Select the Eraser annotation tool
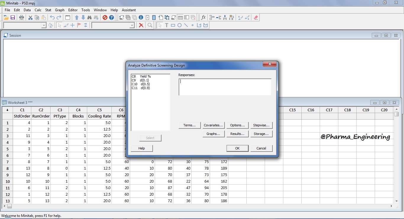Viewport: 404px width, 219px height. [256, 17]
